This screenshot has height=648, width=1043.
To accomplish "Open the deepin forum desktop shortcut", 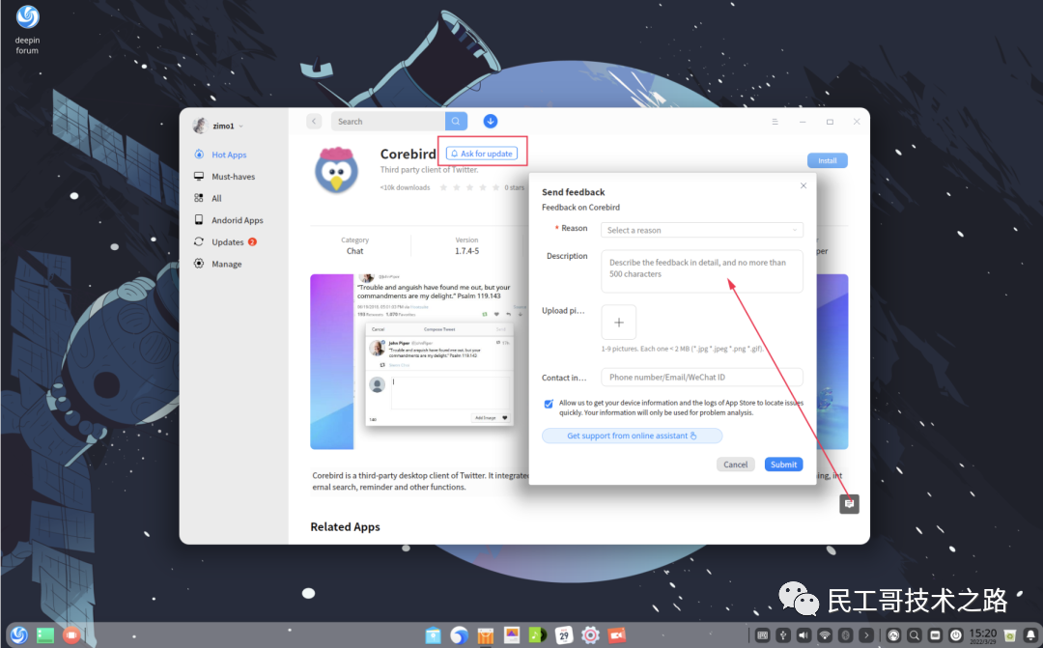I will (27, 29).
